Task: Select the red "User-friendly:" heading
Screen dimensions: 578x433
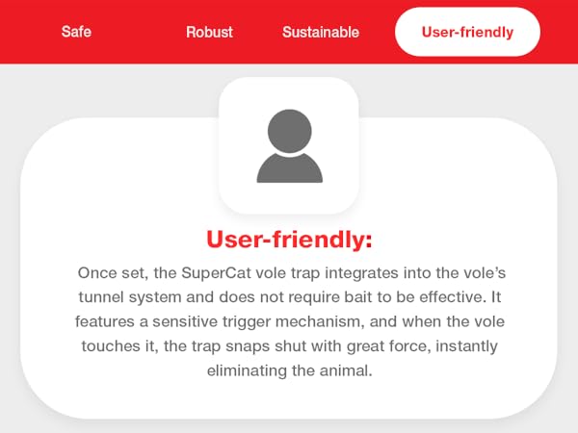Action: click(289, 240)
